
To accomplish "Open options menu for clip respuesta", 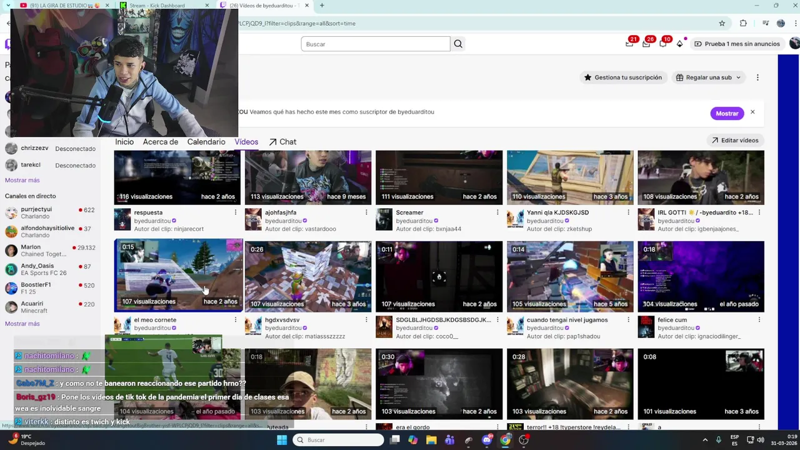I will (x=236, y=212).
